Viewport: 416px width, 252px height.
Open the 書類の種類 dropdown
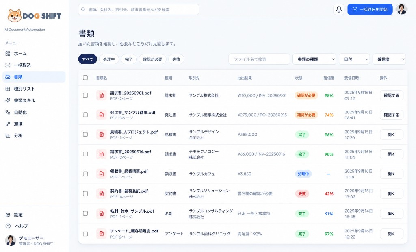[314, 59]
